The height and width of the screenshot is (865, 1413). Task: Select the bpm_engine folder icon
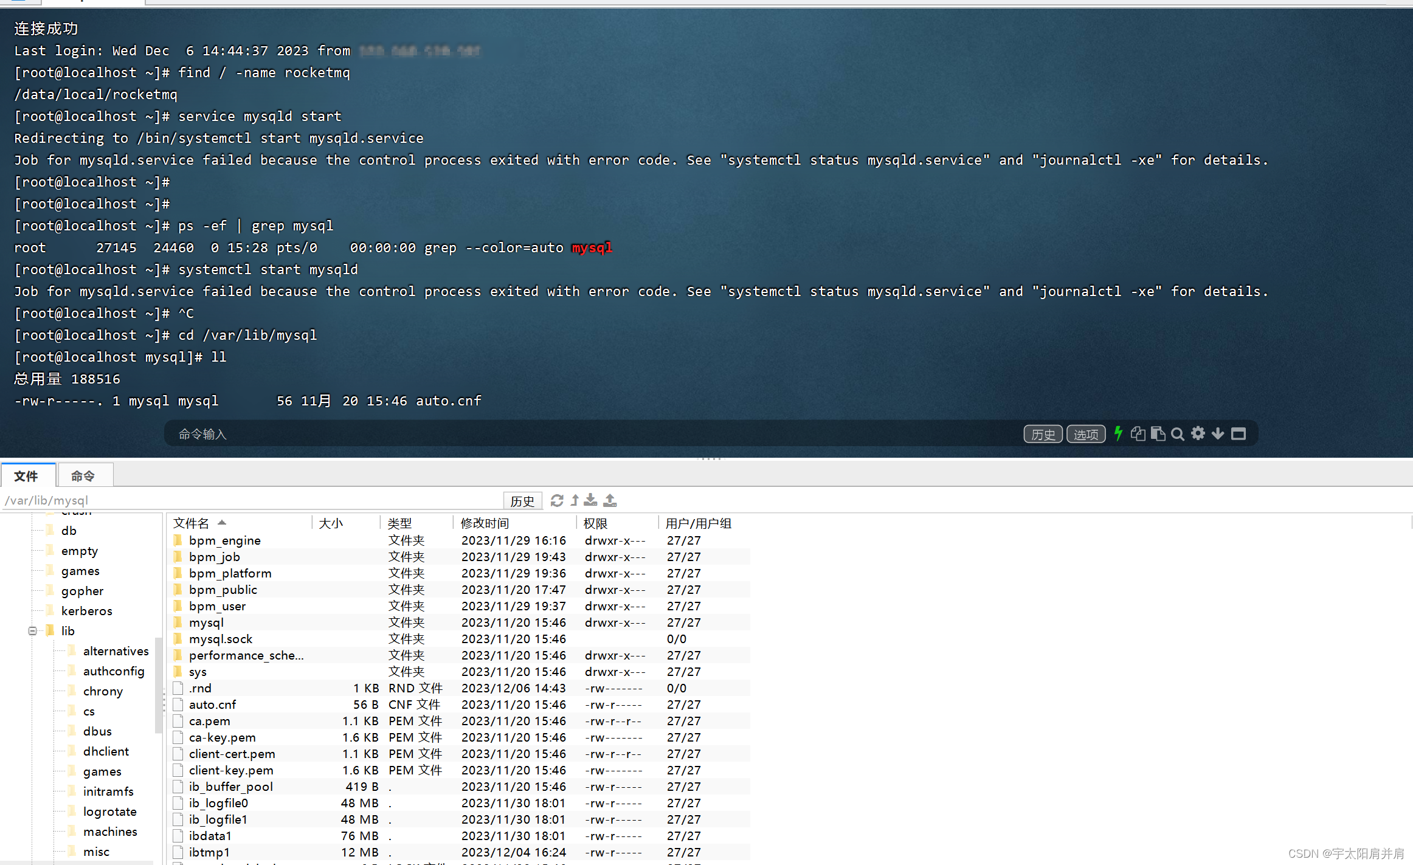(178, 540)
